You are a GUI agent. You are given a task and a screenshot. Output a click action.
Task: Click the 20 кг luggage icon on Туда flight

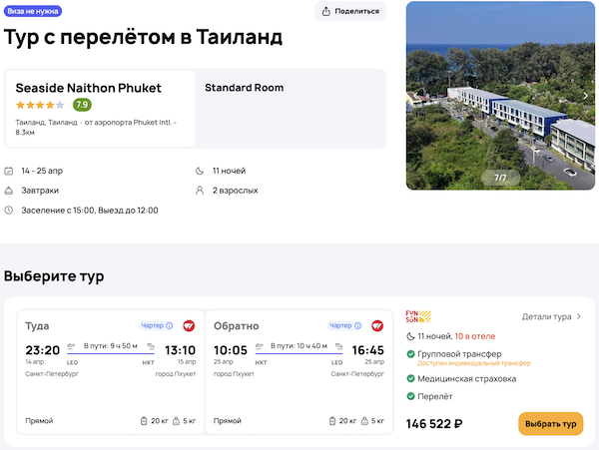tap(144, 421)
